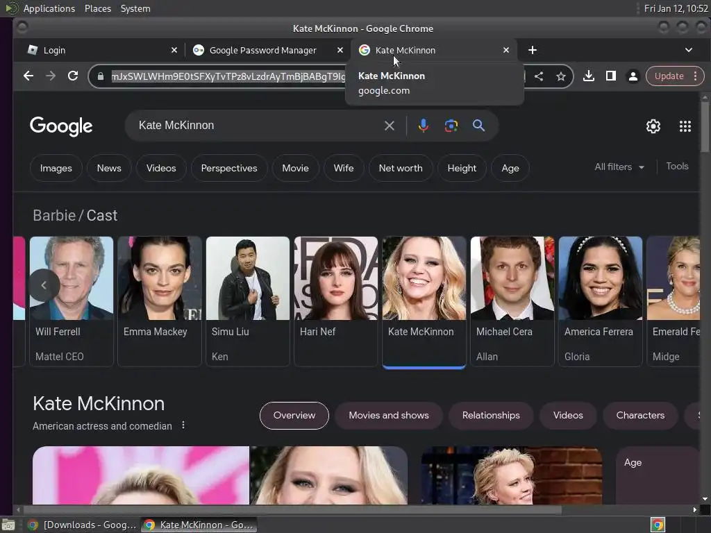Open the Google apps grid
The image size is (711, 533).
point(685,126)
